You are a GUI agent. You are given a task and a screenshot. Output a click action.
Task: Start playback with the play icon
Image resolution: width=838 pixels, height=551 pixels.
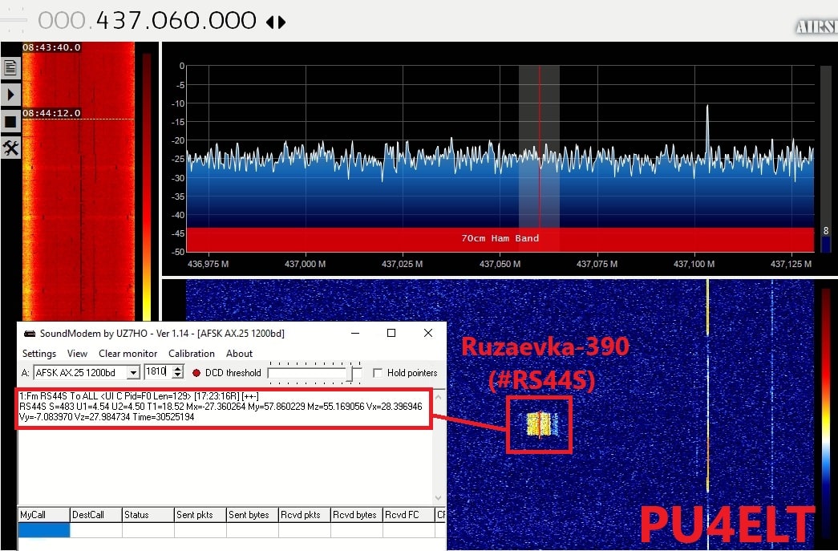(10, 95)
